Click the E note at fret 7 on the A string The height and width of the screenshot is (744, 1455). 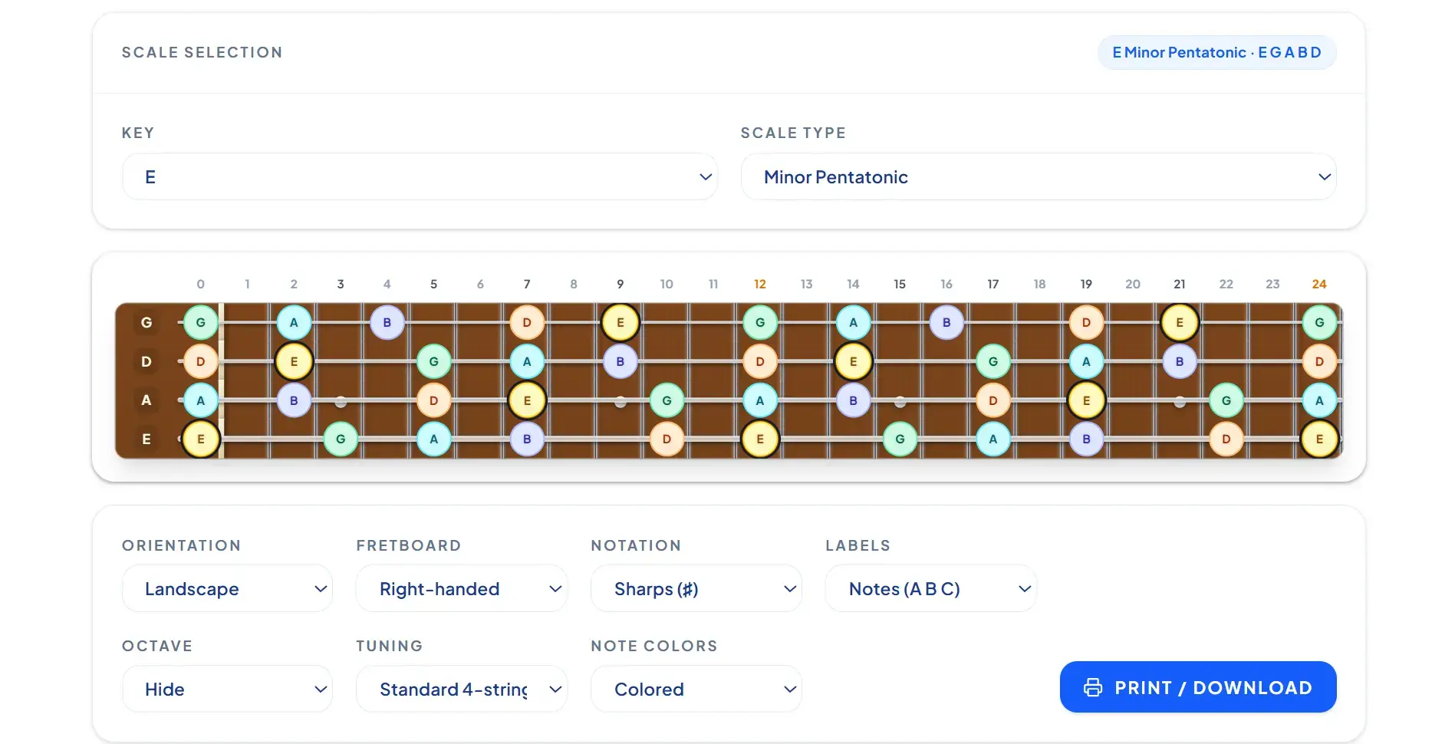click(x=527, y=400)
